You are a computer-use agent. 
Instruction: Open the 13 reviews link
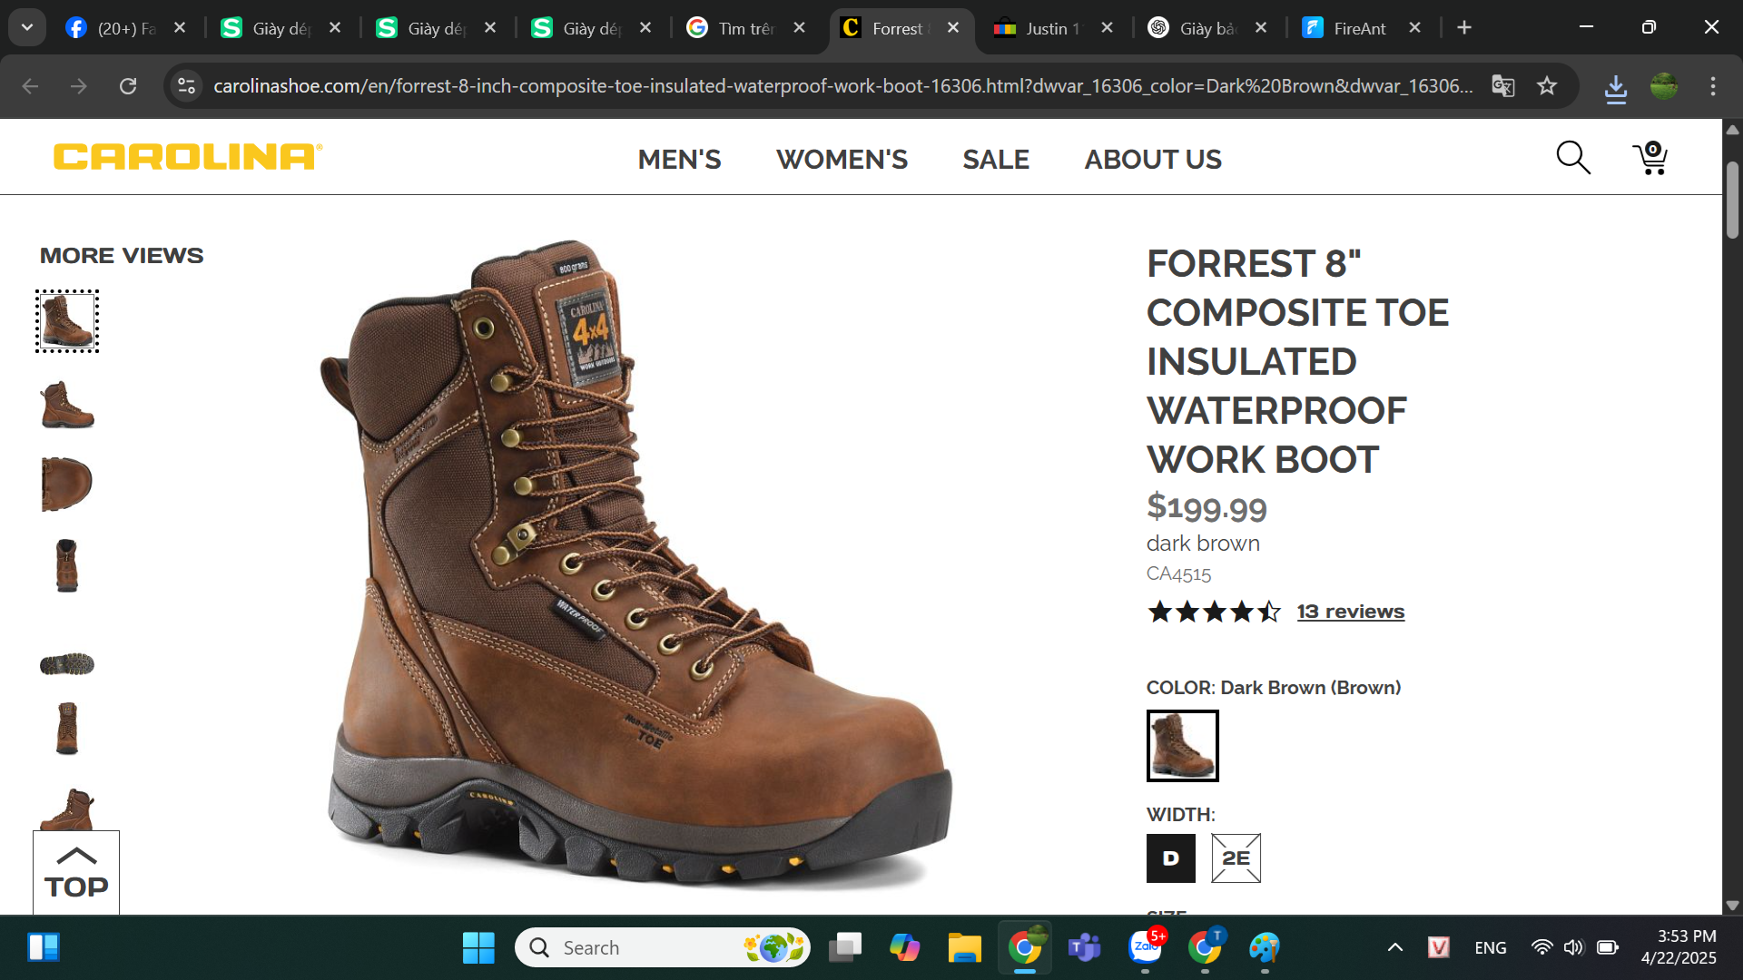1350,612
